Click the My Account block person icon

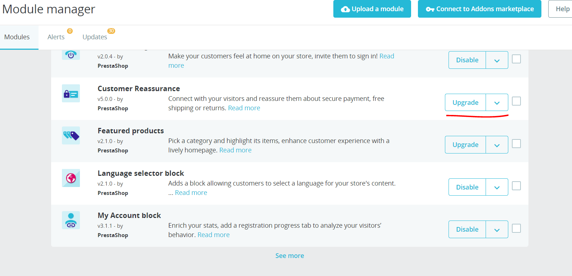tap(71, 220)
